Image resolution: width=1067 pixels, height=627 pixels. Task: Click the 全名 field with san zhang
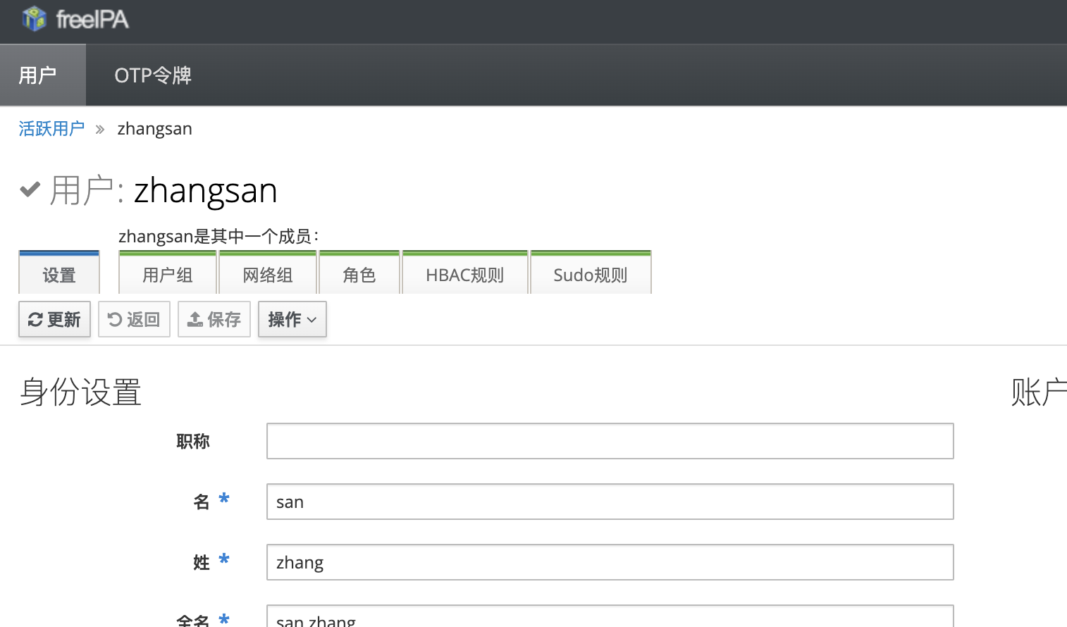610,617
